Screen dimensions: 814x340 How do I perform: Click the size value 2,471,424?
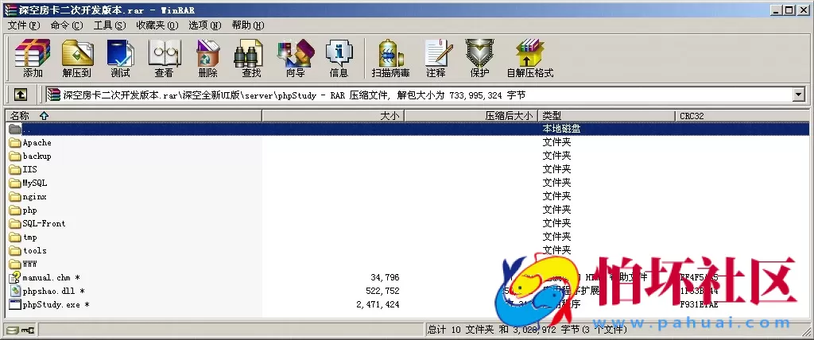378,305
